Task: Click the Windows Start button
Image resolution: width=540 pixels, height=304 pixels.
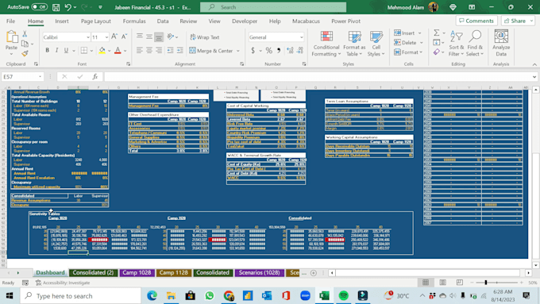Action: coord(10,296)
